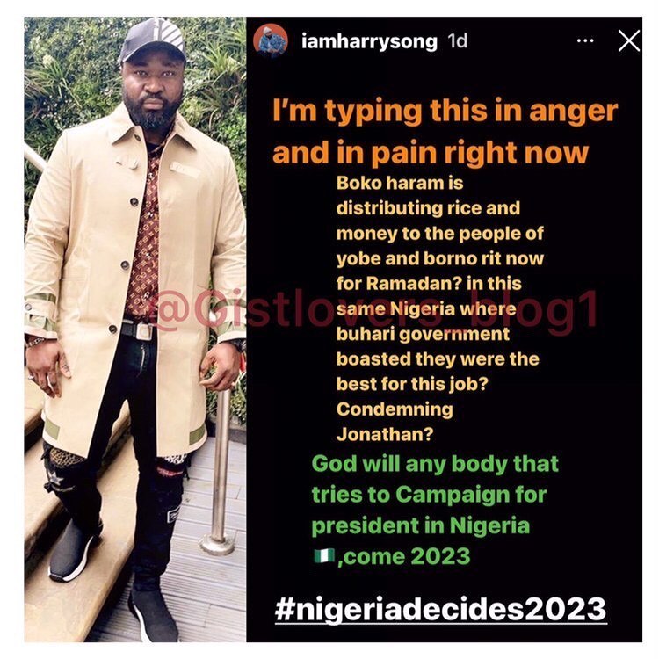
Task: Open the iamharrysong profile avatar
Action: (271, 40)
